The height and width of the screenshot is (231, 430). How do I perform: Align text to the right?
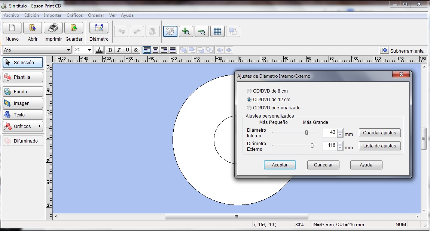tap(164, 50)
